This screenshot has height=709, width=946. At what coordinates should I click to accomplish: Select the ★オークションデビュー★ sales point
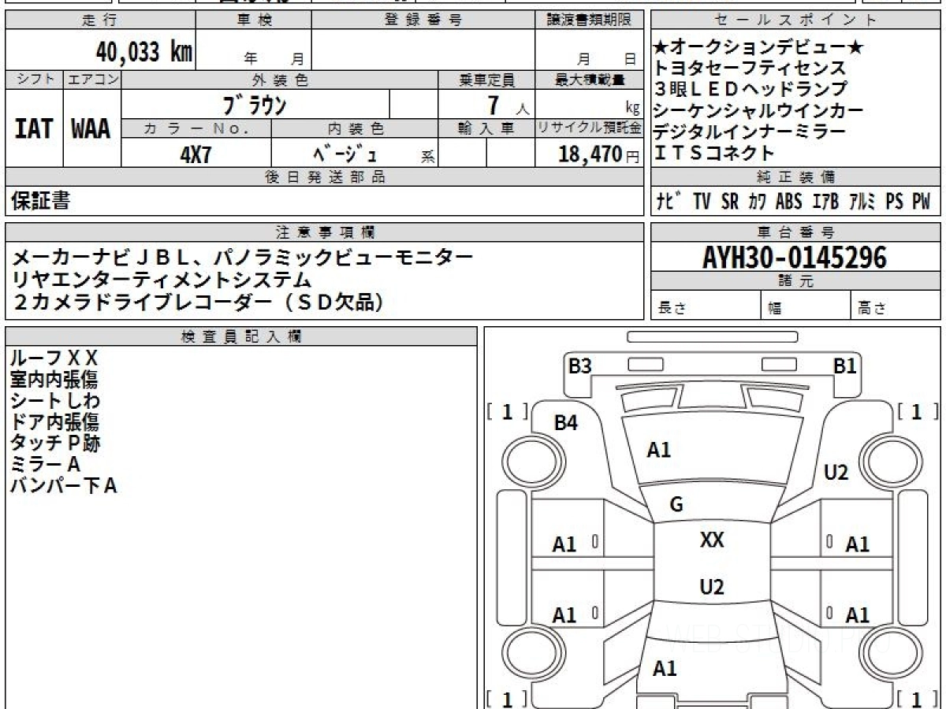tap(759, 47)
